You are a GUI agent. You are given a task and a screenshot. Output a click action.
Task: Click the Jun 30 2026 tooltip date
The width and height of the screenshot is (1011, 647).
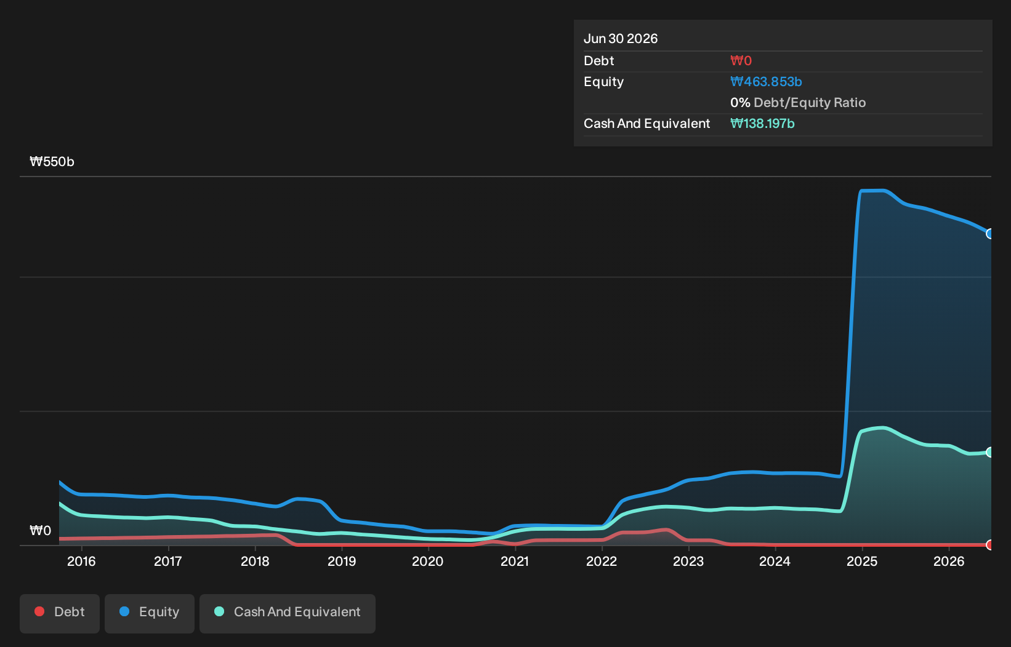(621, 39)
